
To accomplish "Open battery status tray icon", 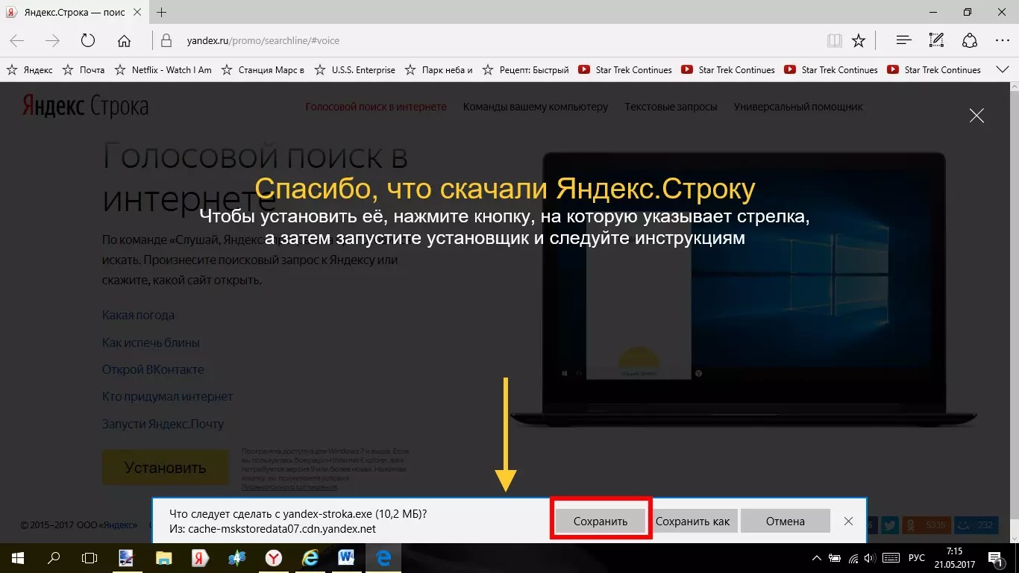I will (x=836, y=558).
